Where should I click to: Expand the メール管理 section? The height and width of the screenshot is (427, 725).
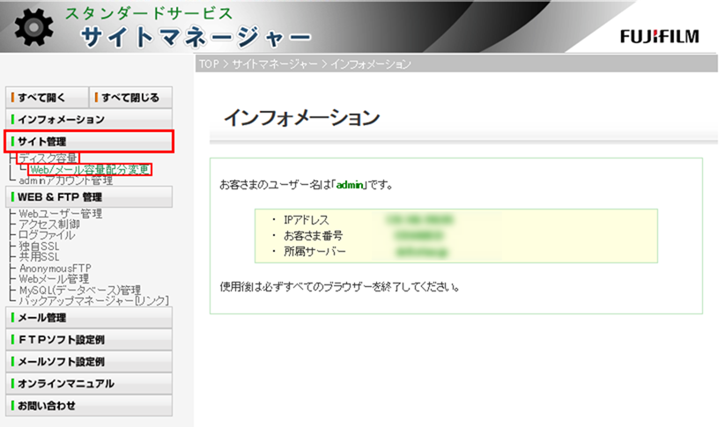88,318
